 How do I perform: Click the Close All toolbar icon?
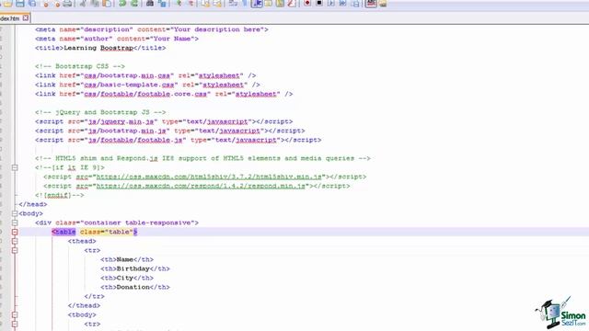tap(57, 4)
